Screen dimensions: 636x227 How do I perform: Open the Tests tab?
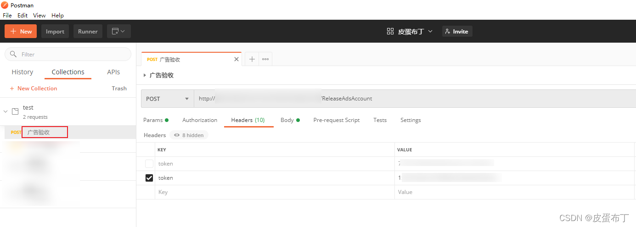point(380,120)
